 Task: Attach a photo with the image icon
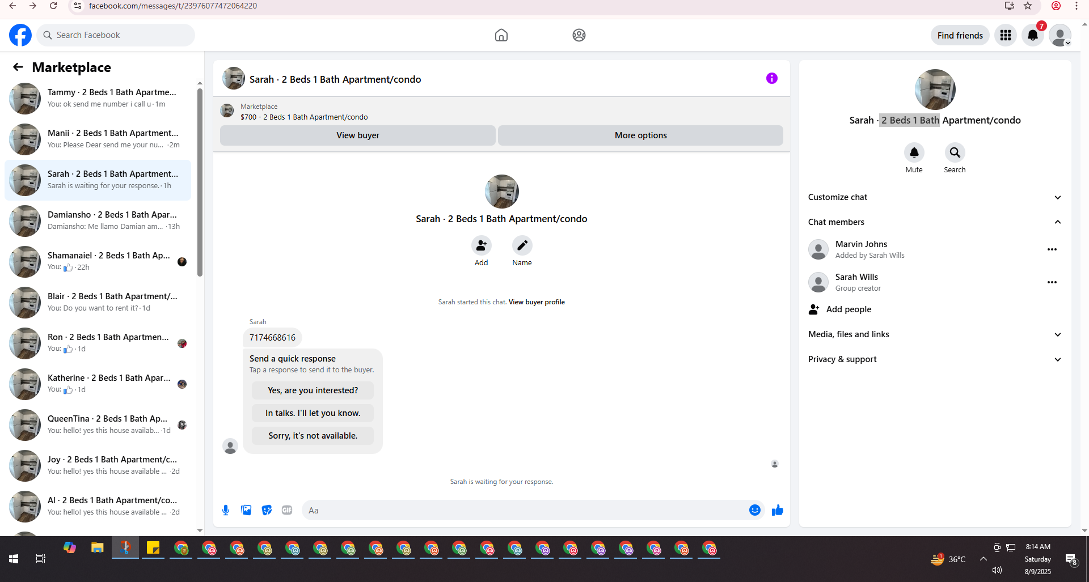click(x=246, y=510)
